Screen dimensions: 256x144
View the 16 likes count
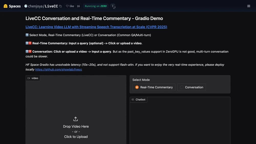click(78, 6)
